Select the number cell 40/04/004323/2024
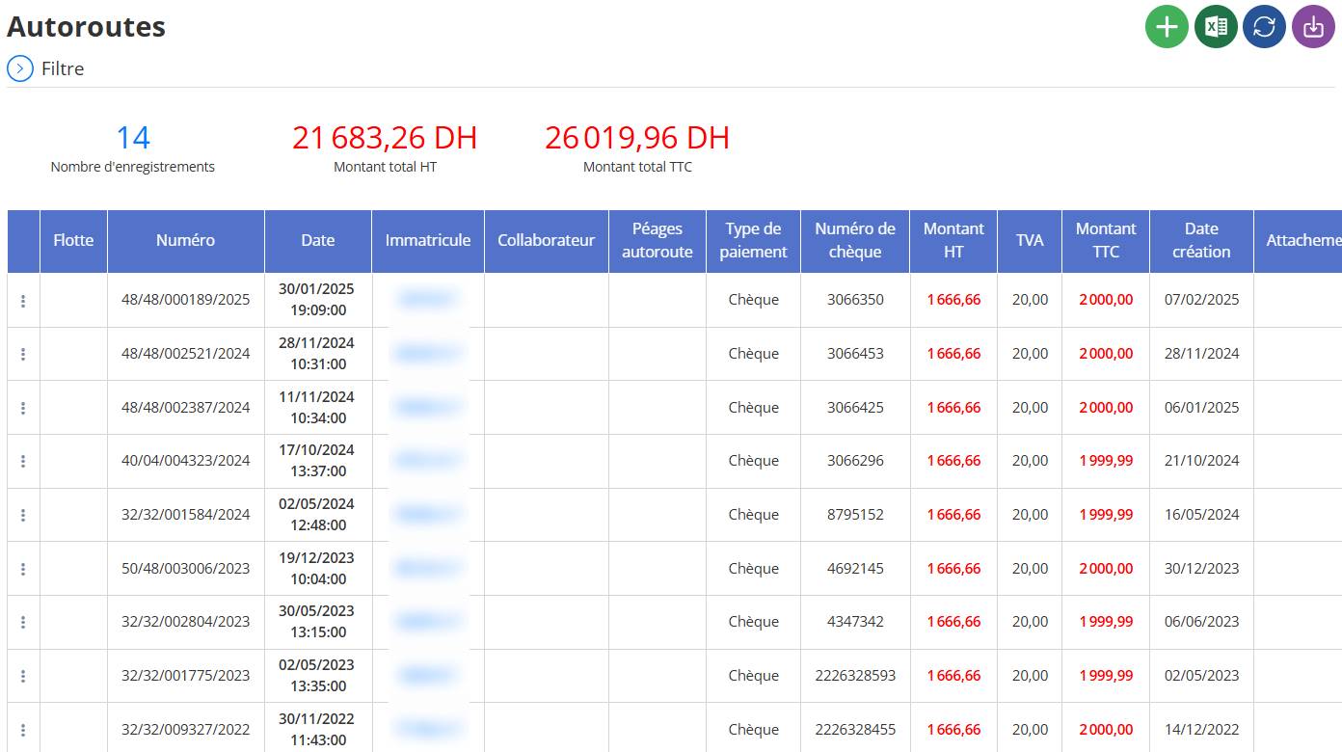The width and height of the screenshot is (1342, 752). (x=185, y=461)
